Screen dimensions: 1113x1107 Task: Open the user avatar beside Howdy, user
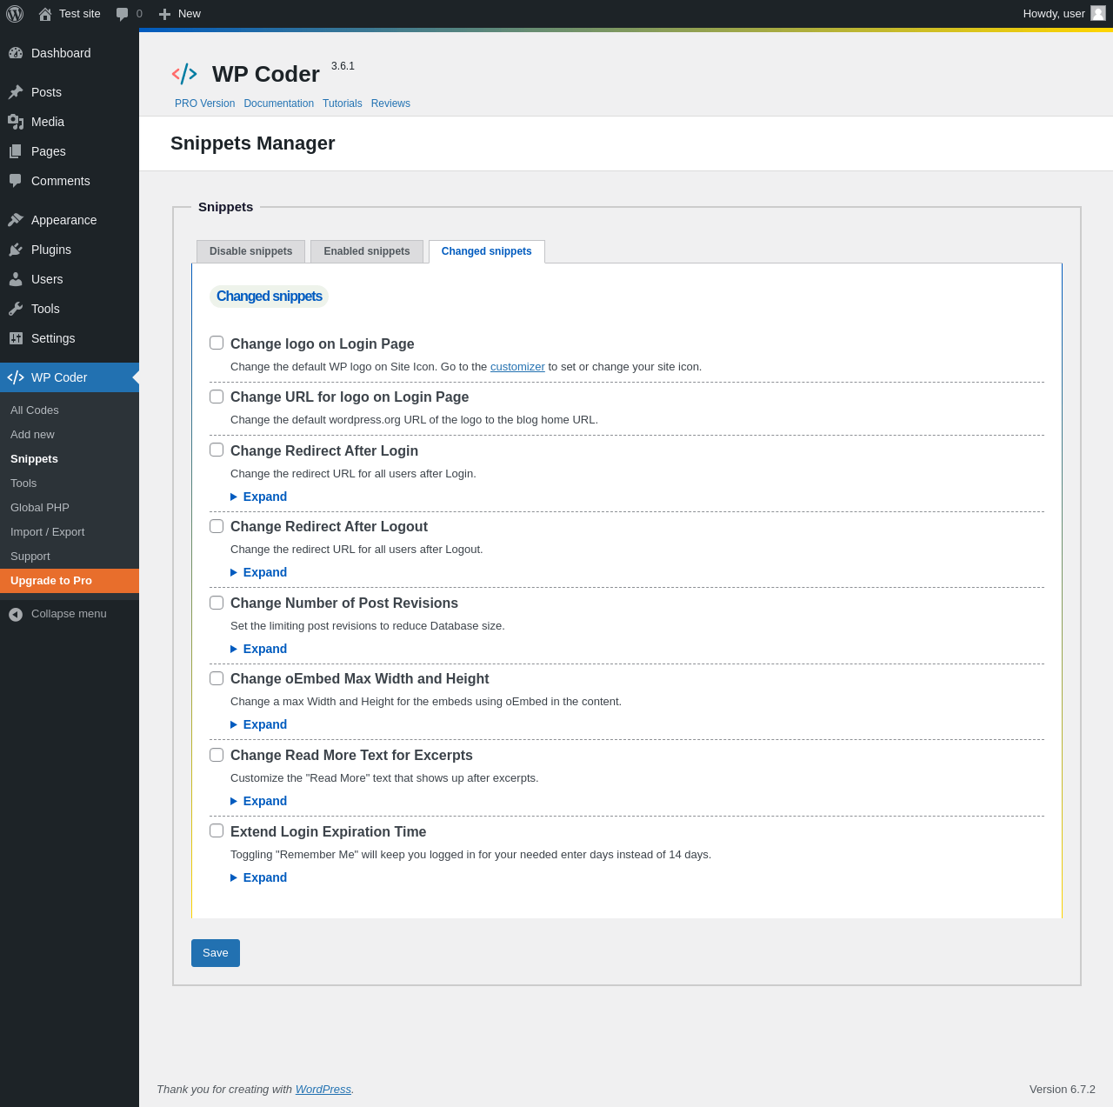tap(1098, 13)
